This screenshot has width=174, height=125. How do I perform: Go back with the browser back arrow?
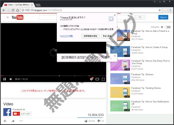click(x=4, y=10)
